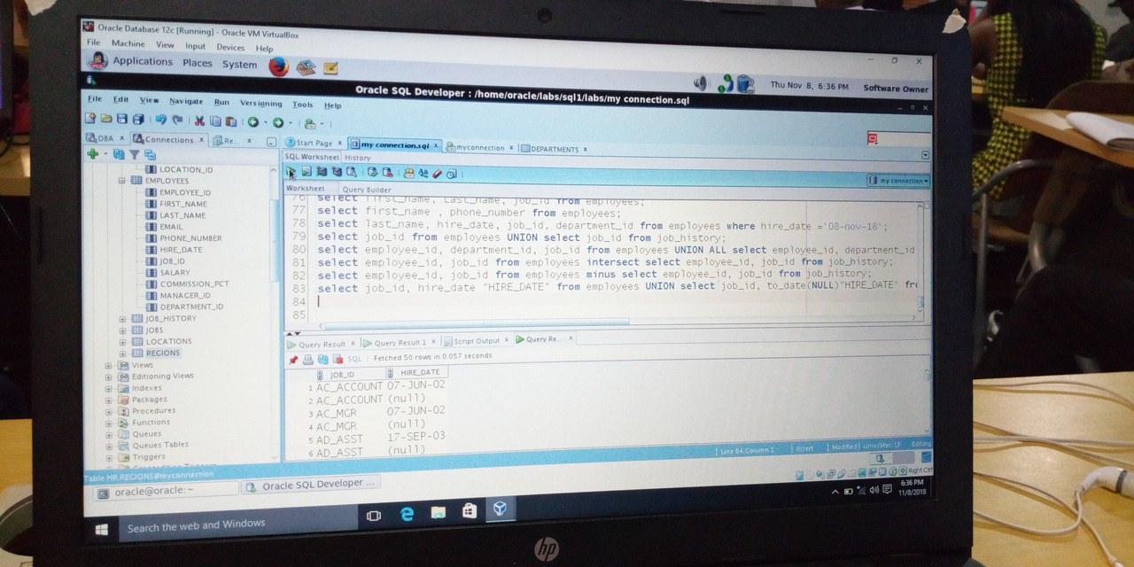
Task: Click the refresh icon in query result toolbar
Action: [322, 359]
